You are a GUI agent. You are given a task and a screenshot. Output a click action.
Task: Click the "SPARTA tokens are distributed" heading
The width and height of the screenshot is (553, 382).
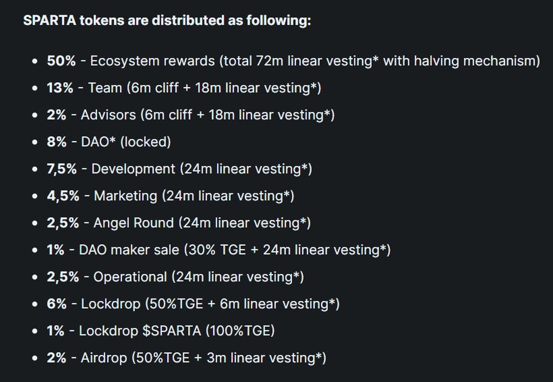click(x=167, y=21)
